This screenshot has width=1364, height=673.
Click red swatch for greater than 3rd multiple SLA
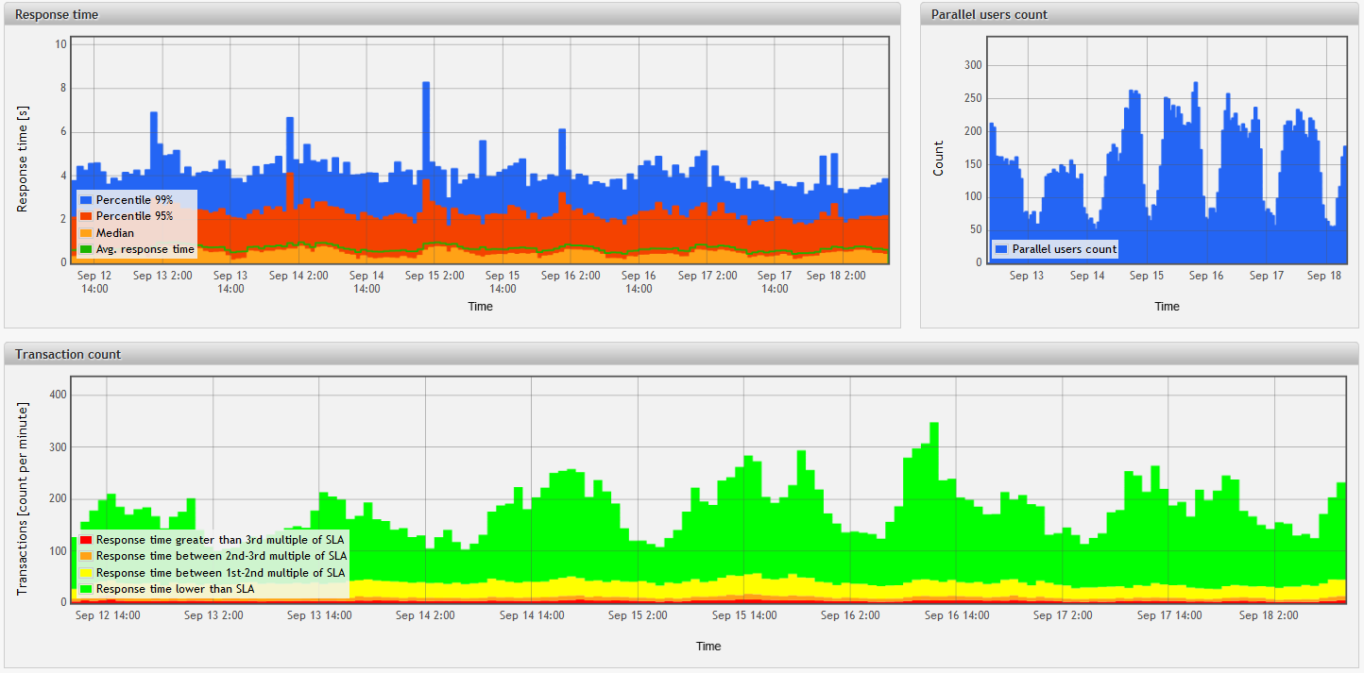pyautogui.click(x=86, y=540)
